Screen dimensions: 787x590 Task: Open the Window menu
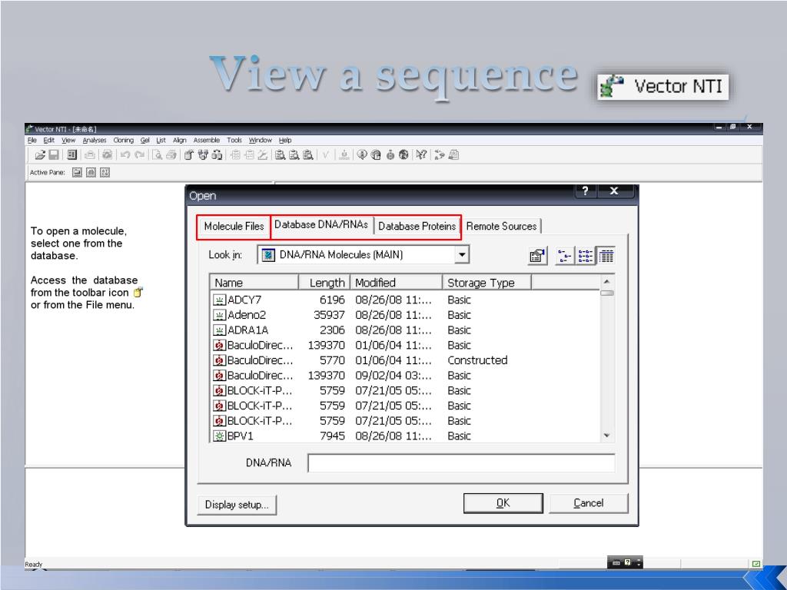click(260, 141)
